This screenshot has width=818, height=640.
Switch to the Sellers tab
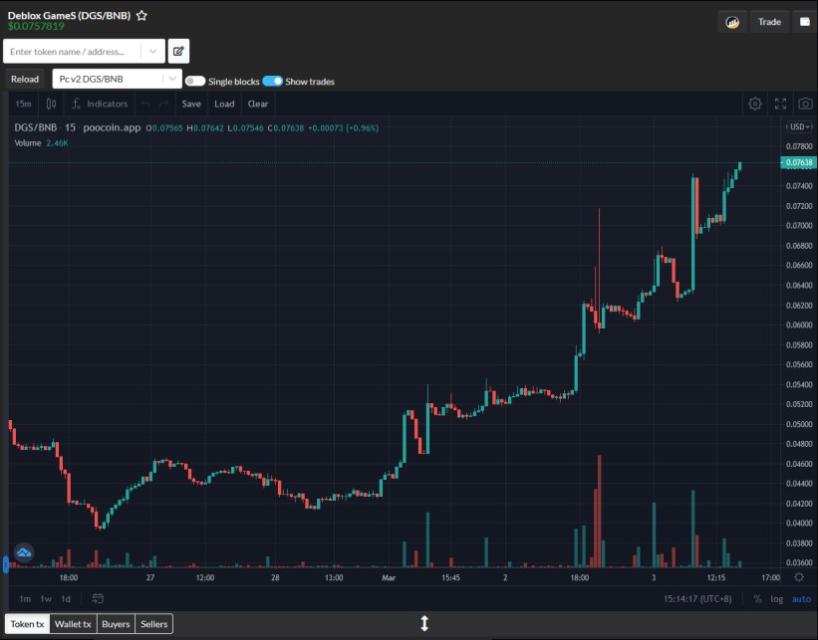coord(153,624)
